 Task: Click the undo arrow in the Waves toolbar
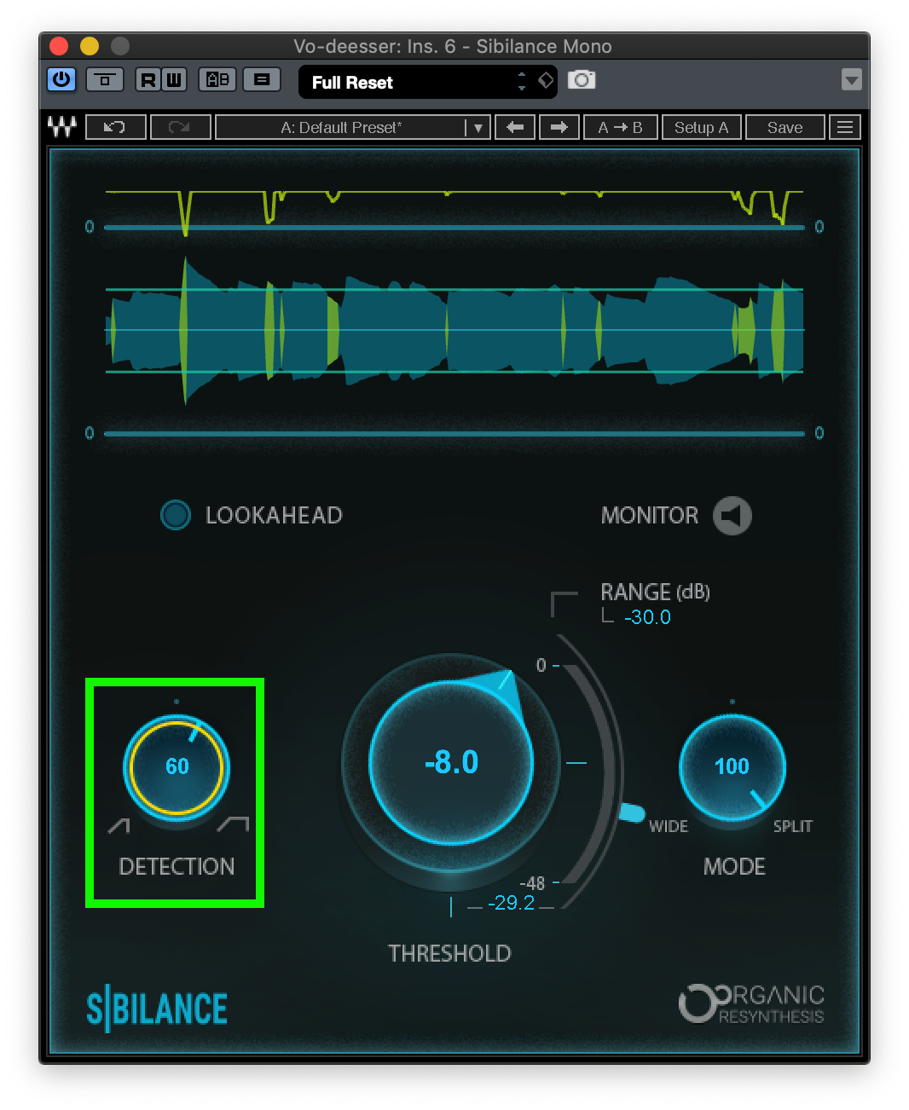coord(115,126)
